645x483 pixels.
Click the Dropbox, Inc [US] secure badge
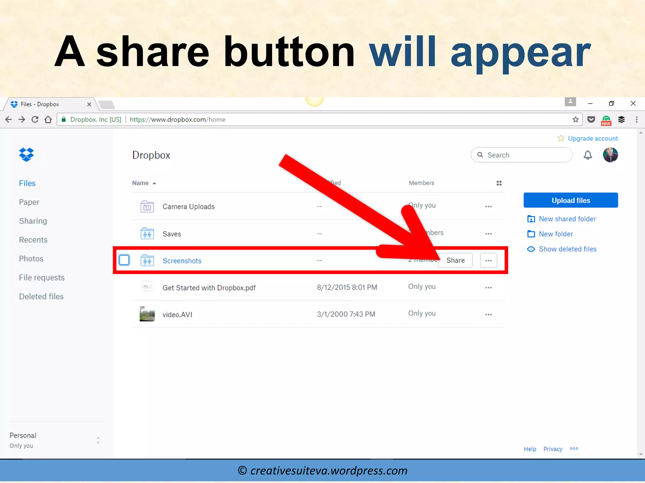(91, 119)
